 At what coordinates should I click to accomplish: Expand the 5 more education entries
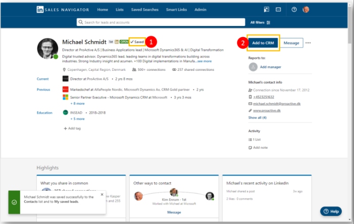tap(77, 119)
